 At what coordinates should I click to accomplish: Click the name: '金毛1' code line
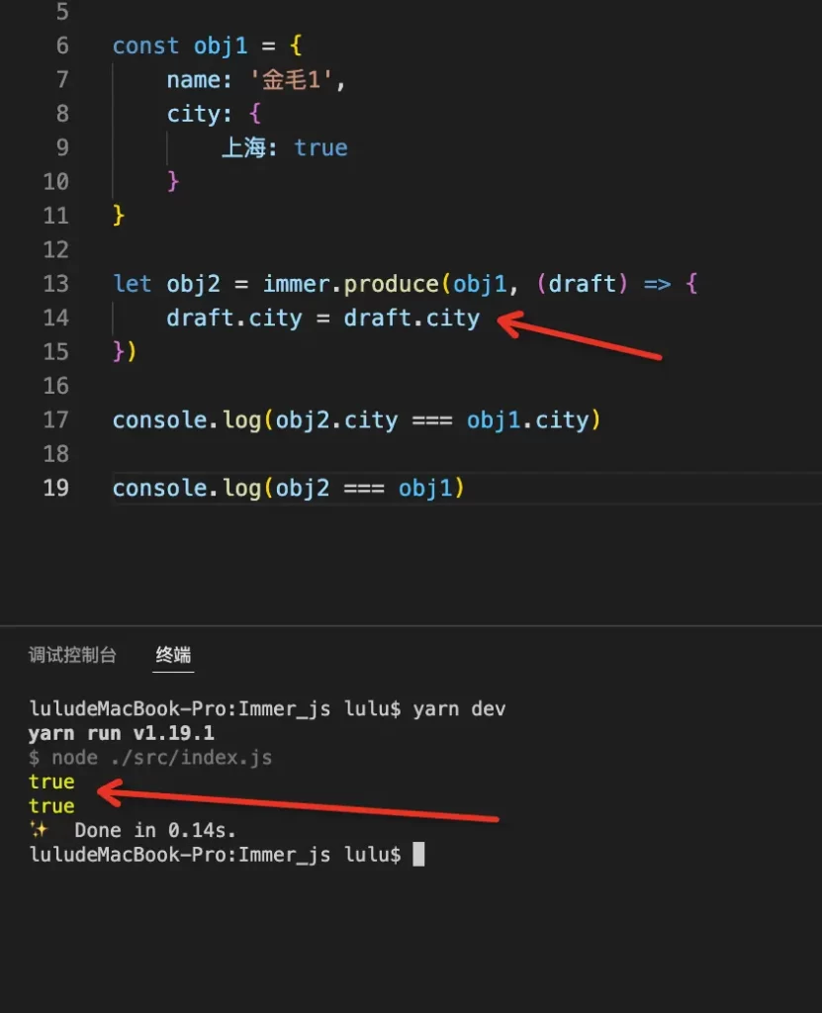[256, 79]
